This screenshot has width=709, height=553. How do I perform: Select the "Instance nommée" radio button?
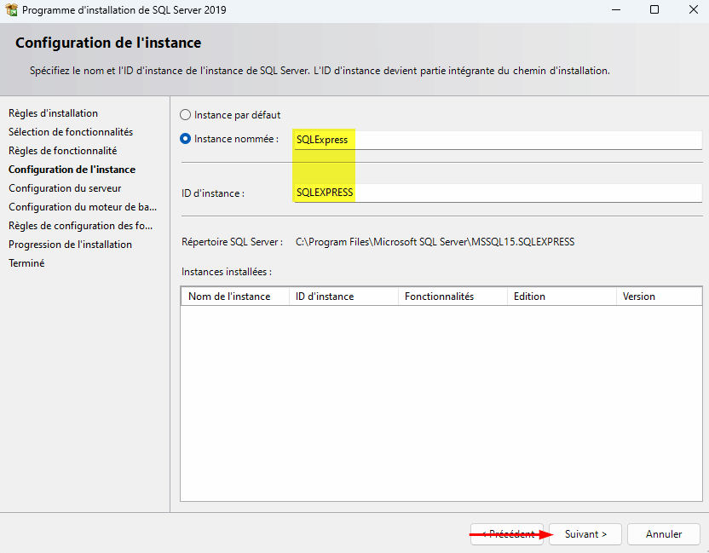click(186, 139)
